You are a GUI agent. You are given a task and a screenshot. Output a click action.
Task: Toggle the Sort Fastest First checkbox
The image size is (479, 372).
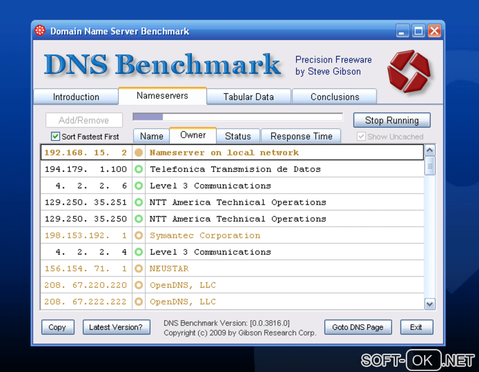point(55,136)
